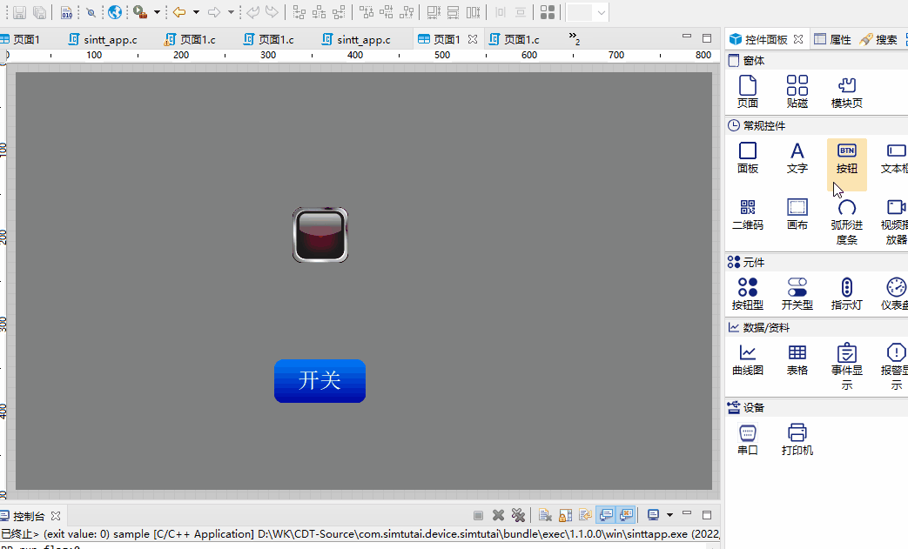The width and height of the screenshot is (908, 549).
Task: Toggle show console on standard error change
Action: [x=626, y=515]
